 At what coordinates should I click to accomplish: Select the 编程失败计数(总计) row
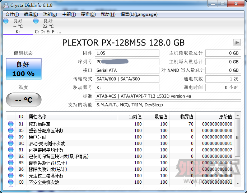pos(120,163)
